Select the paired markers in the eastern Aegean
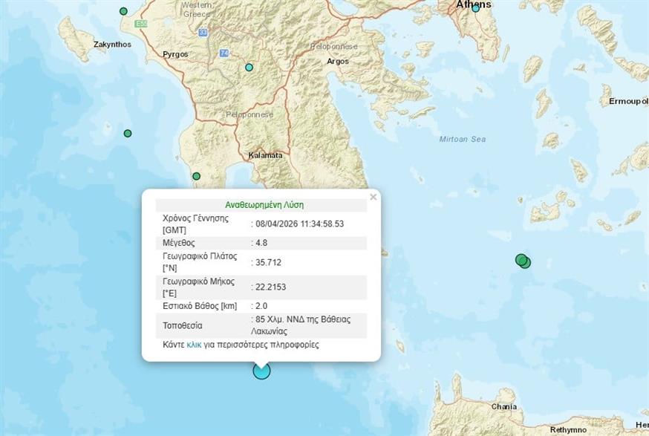Image resolution: width=649 pixels, height=436 pixels. click(x=522, y=259)
